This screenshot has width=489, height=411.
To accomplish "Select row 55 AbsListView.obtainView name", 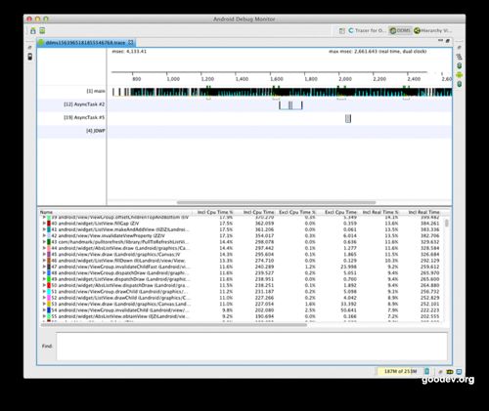I will 120,316.
